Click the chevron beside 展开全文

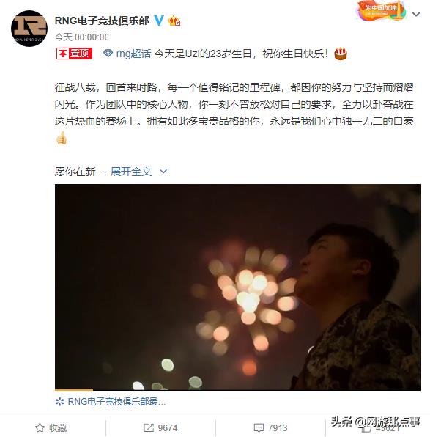point(163,172)
